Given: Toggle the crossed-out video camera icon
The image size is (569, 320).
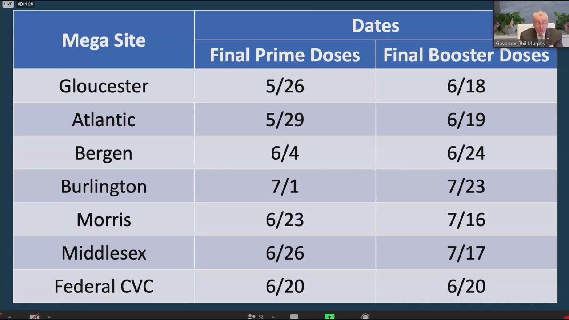Looking at the screenshot, I should coord(35,317).
